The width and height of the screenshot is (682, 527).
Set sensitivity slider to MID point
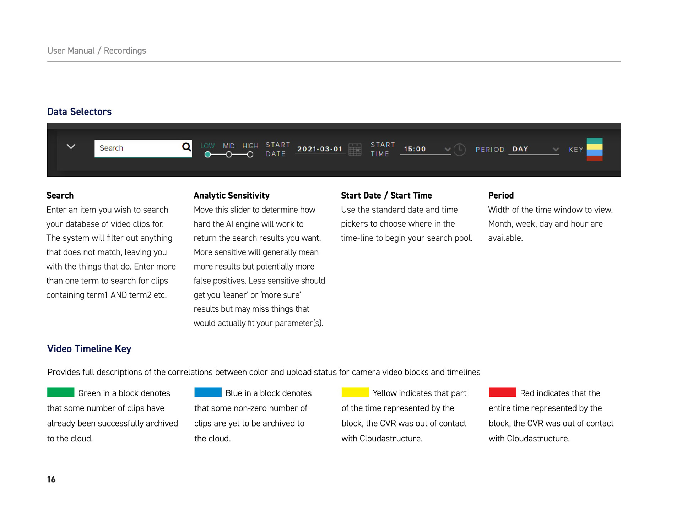229,154
